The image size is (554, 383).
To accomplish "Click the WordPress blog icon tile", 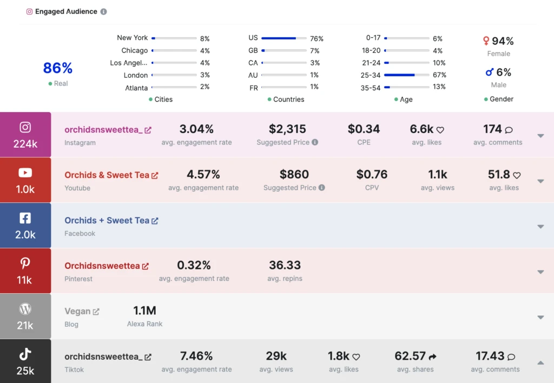I will (x=25, y=316).
